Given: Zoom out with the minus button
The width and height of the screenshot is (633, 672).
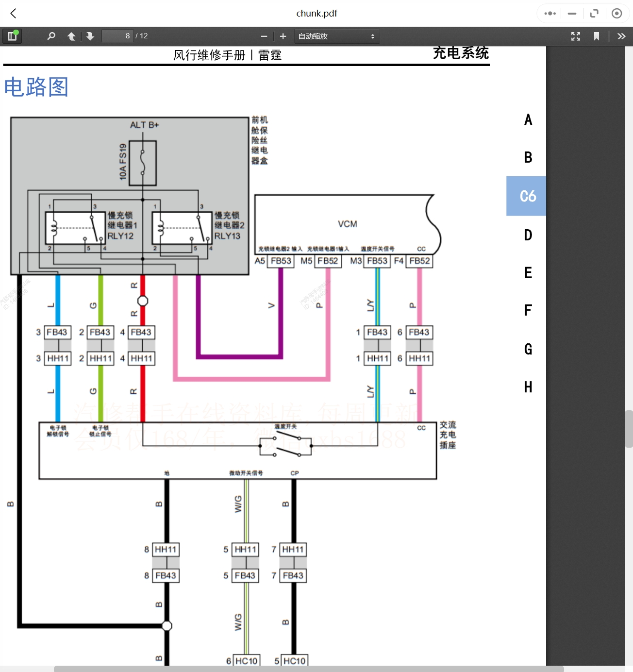Looking at the screenshot, I should point(264,35).
